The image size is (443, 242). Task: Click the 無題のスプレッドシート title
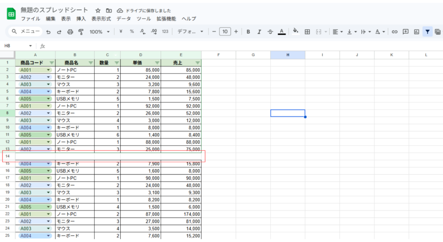54,10
